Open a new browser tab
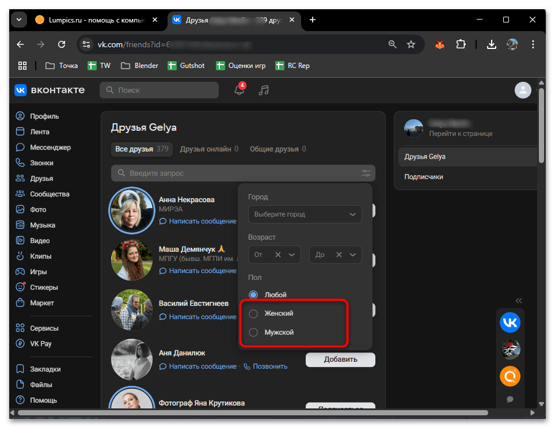Image resolution: width=555 pixels, height=428 pixels. coord(313,20)
